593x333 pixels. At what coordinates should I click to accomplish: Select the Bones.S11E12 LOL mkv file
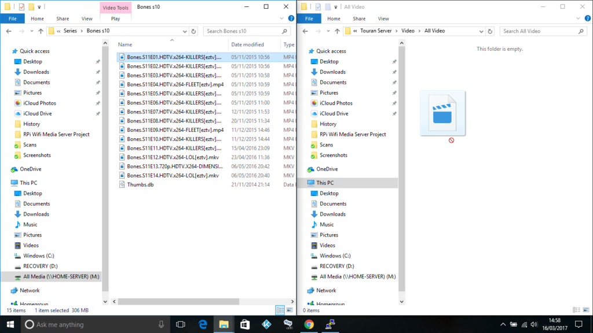(173, 157)
